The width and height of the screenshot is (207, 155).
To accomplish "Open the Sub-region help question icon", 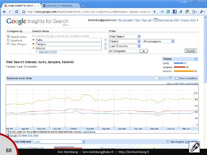I will point(167,142).
